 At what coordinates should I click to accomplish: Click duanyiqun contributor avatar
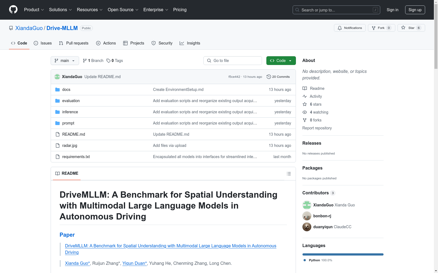click(307, 227)
